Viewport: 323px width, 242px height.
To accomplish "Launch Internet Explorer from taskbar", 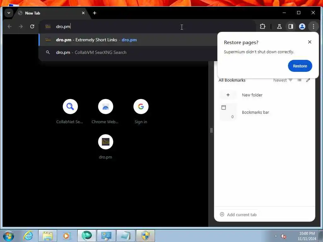I will tap(28, 236).
